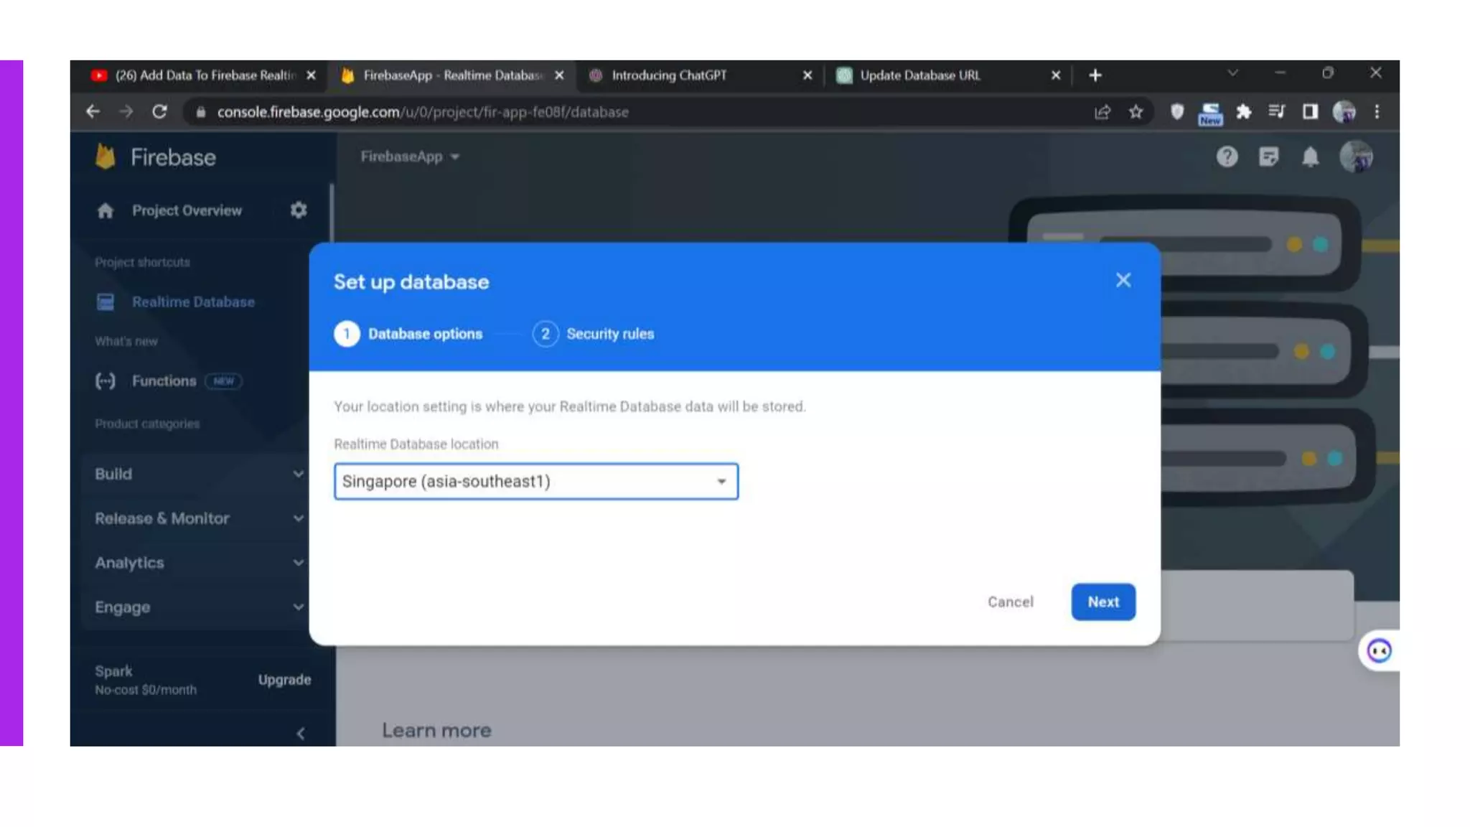Collapse the sidebar with the arrow
This screenshot has width=1470, height=827.
click(x=301, y=733)
